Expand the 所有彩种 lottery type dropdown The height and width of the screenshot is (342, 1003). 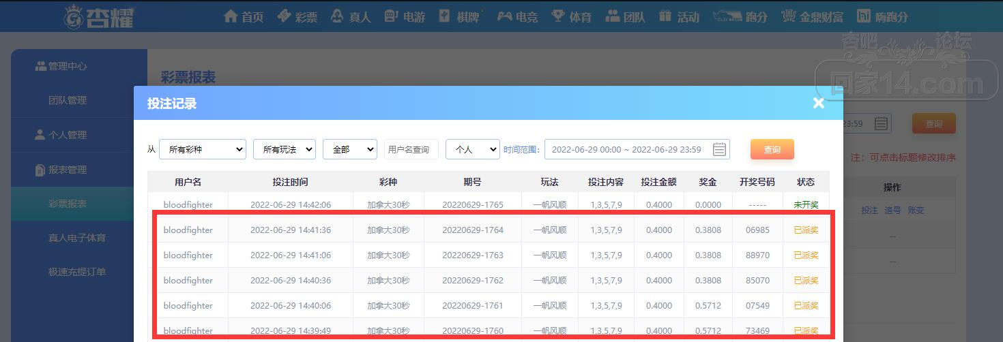(203, 149)
